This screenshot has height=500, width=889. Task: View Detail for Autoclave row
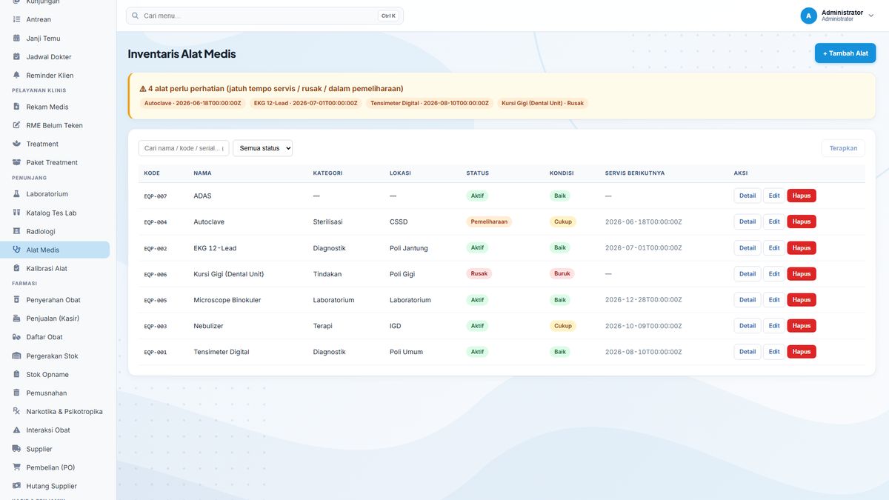coord(748,221)
